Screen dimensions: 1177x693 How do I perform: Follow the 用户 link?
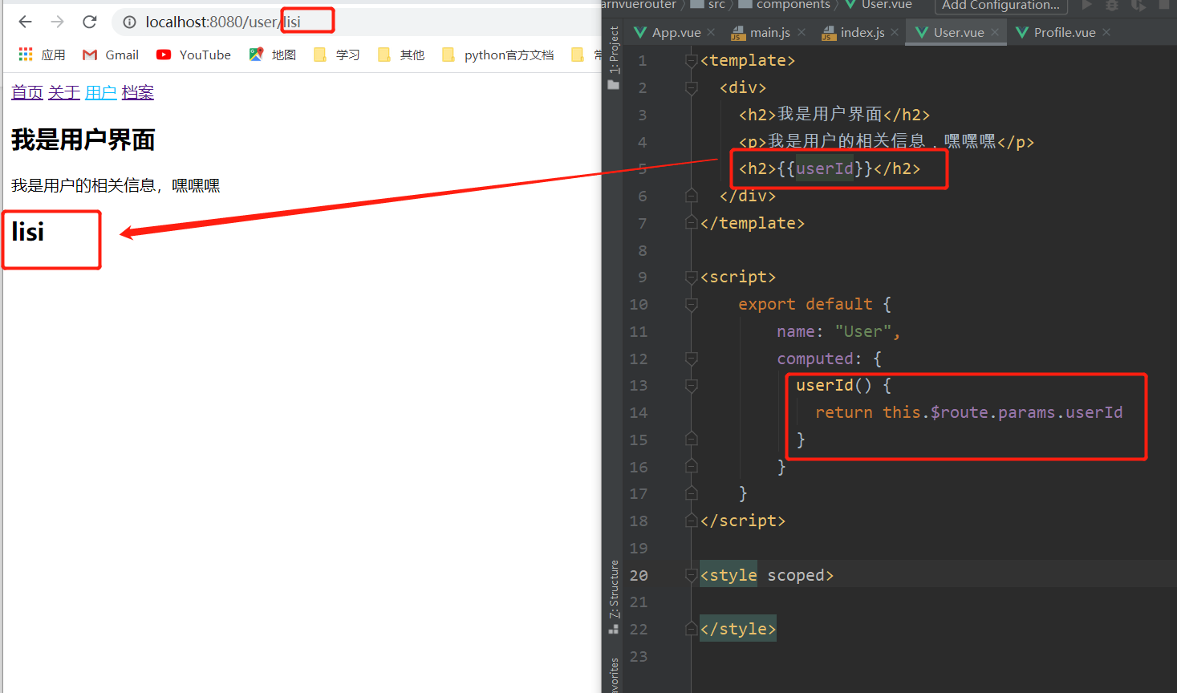pos(101,92)
